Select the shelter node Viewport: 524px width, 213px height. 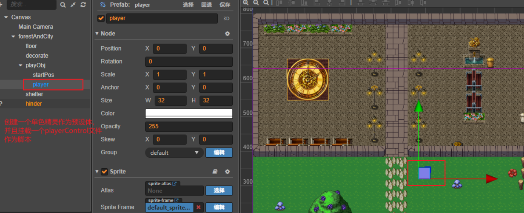coord(35,94)
